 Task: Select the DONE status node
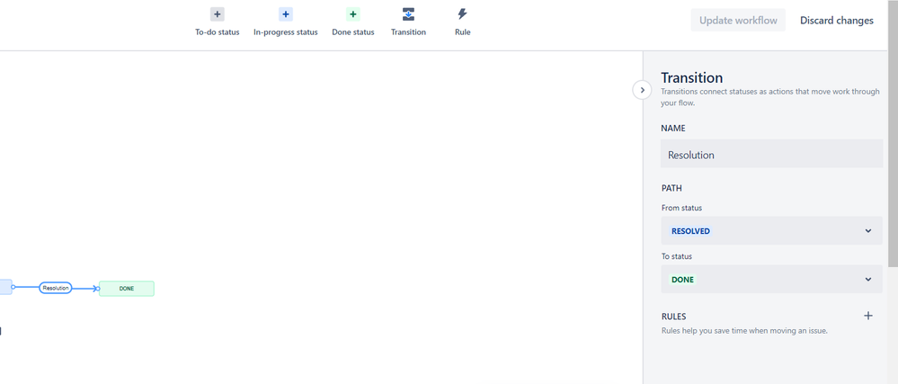127,289
